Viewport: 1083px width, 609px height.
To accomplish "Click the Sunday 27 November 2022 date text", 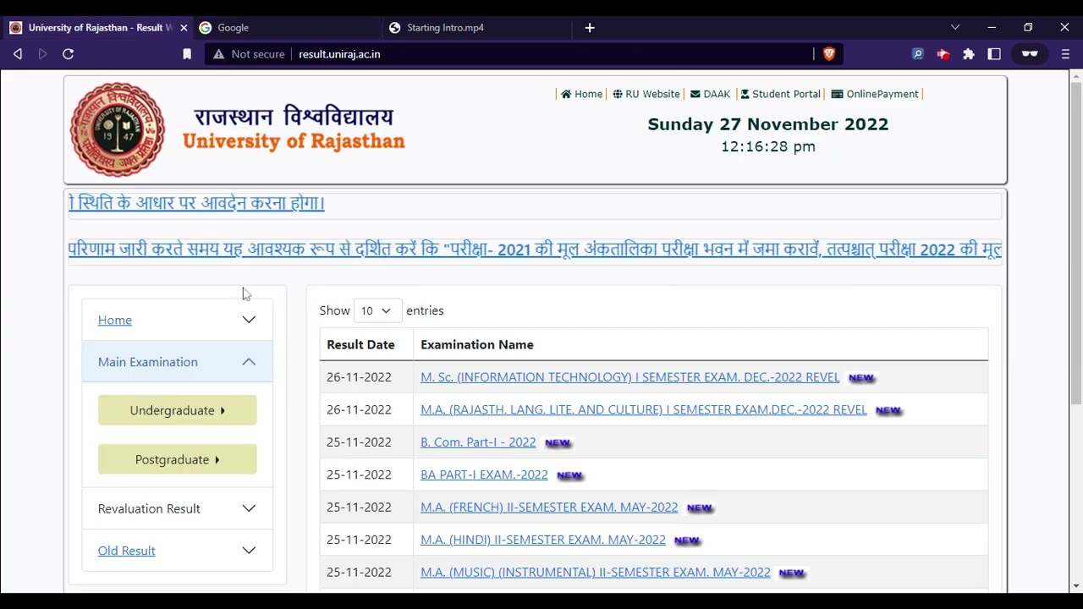I will [x=768, y=124].
